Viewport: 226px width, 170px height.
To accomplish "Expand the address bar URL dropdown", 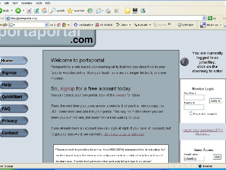I will pos(204,18).
